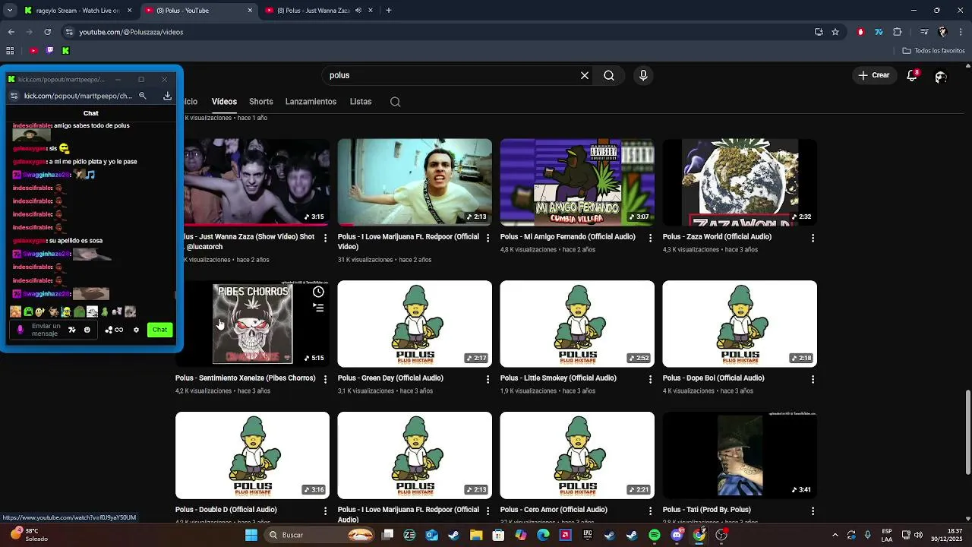Click the Windows Start button
Viewport: 972px width, 547px height.
pos(251,535)
